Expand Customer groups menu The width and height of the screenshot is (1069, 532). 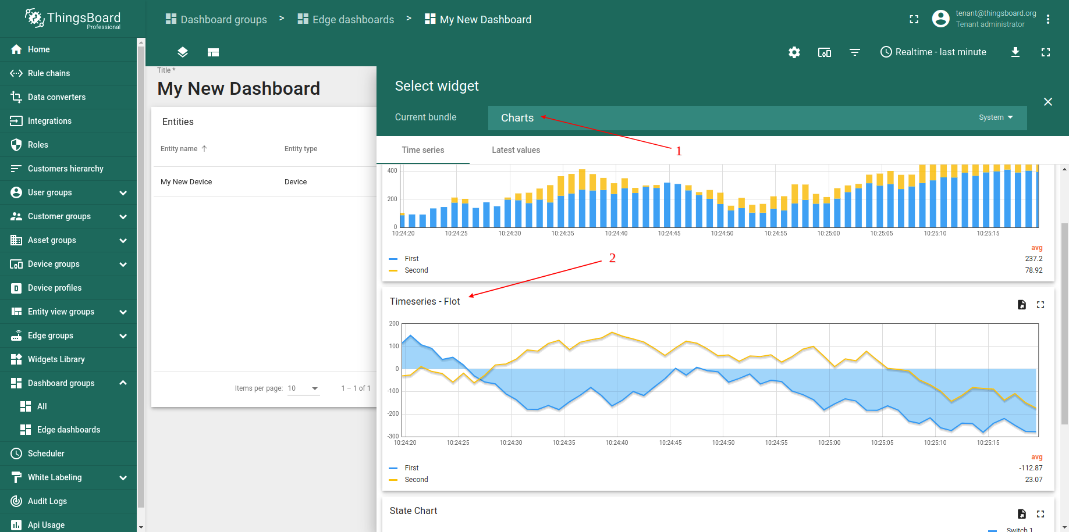(x=68, y=216)
